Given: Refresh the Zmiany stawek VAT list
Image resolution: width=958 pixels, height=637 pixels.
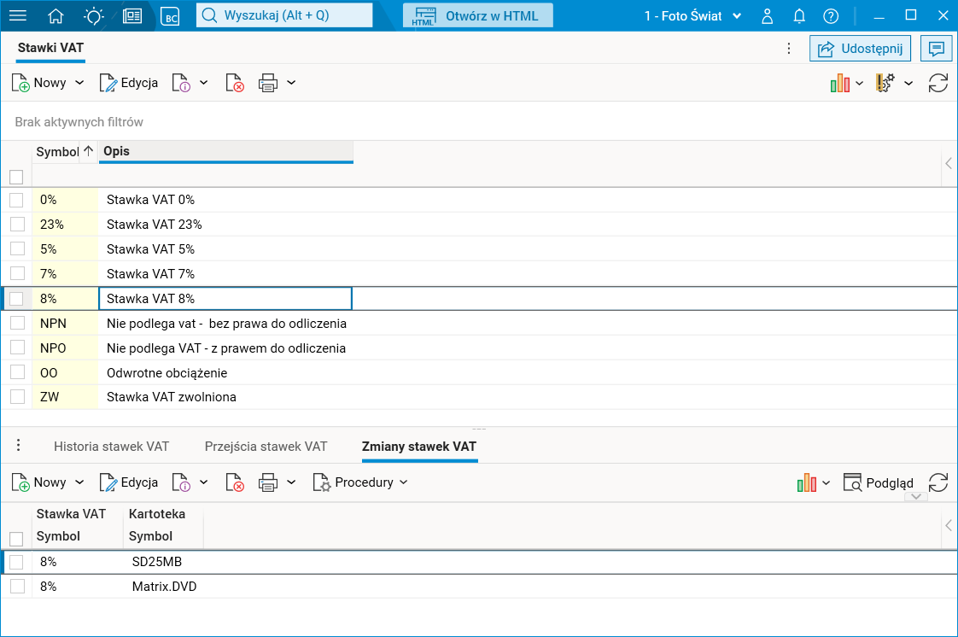Looking at the screenshot, I should (938, 482).
